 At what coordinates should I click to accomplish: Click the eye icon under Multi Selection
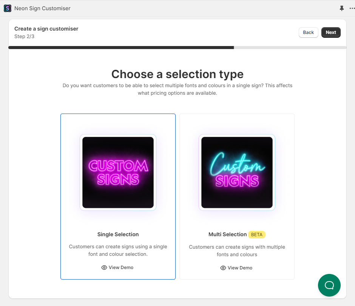click(223, 268)
